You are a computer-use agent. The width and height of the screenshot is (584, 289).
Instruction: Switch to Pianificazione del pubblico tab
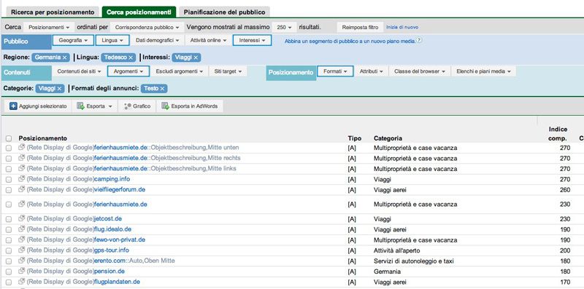pyautogui.click(x=225, y=12)
